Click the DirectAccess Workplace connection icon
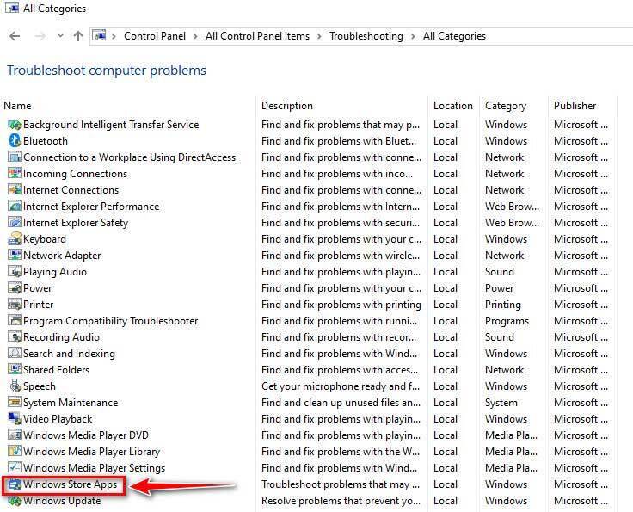Viewport: 633px width, 512px height. click(15, 157)
